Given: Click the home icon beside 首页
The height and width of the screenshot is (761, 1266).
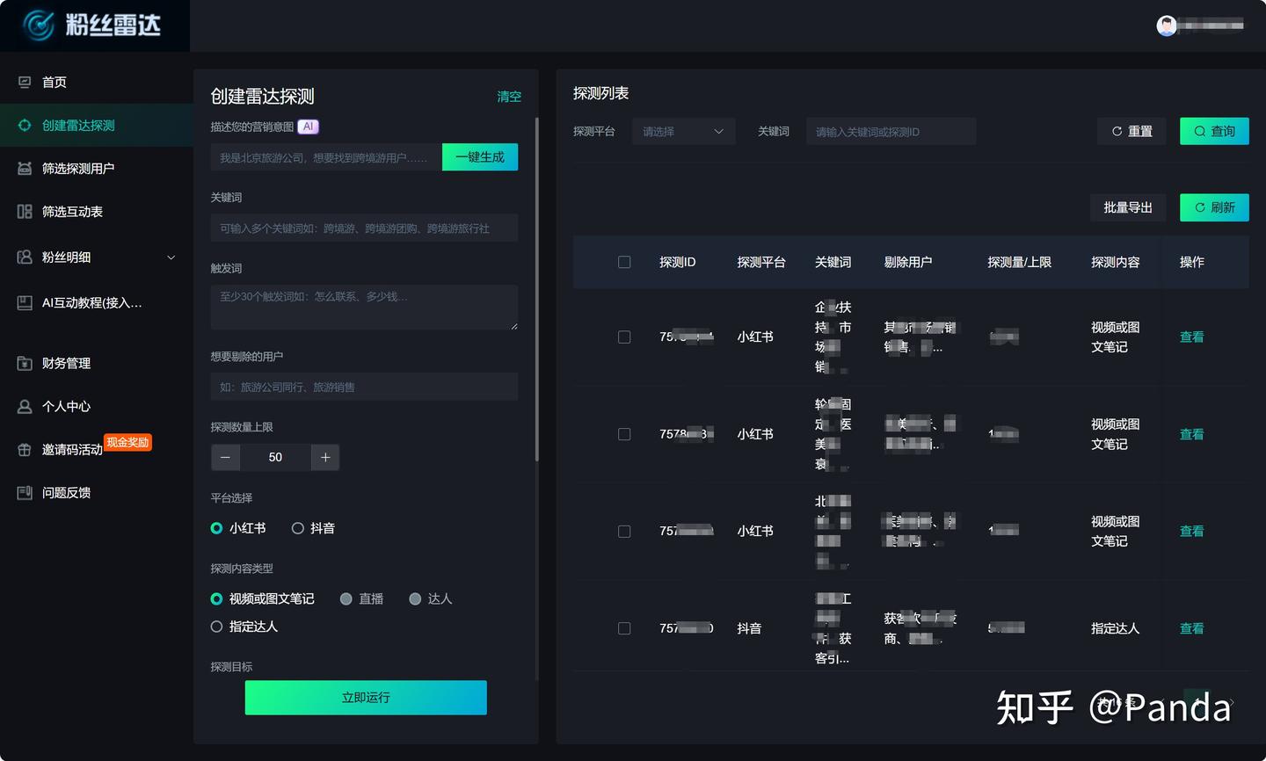Looking at the screenshot, I should 25,81.
